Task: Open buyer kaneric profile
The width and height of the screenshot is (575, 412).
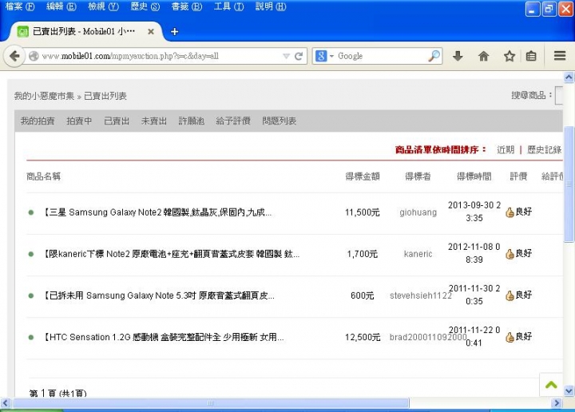Action: pos(418,254)
